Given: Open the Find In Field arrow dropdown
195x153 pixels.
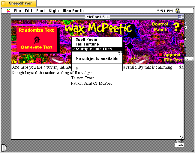Looking at the screenshot, I should [39, 61].
